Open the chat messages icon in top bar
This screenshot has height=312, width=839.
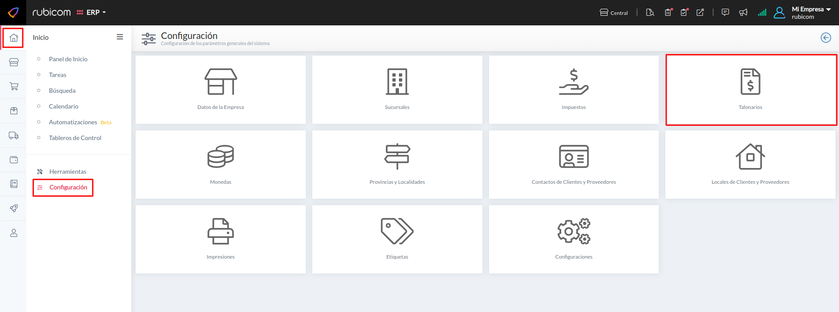pos(725,13)
